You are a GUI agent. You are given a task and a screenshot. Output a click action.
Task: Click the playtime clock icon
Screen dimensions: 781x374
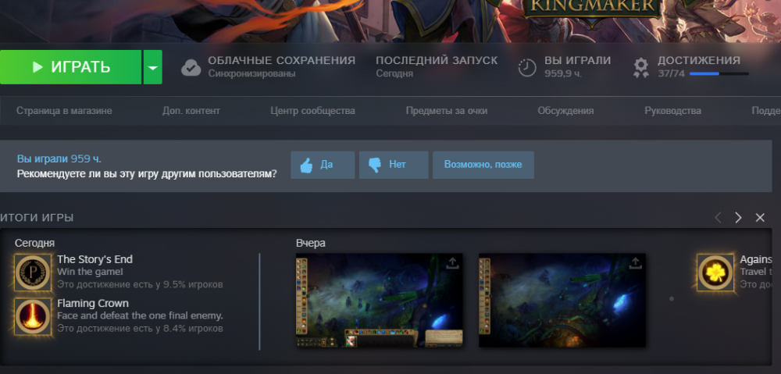(x=527, y=68)
